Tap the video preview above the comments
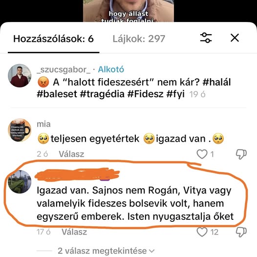This screenshot has height=257, width=257. pos(128,11)
